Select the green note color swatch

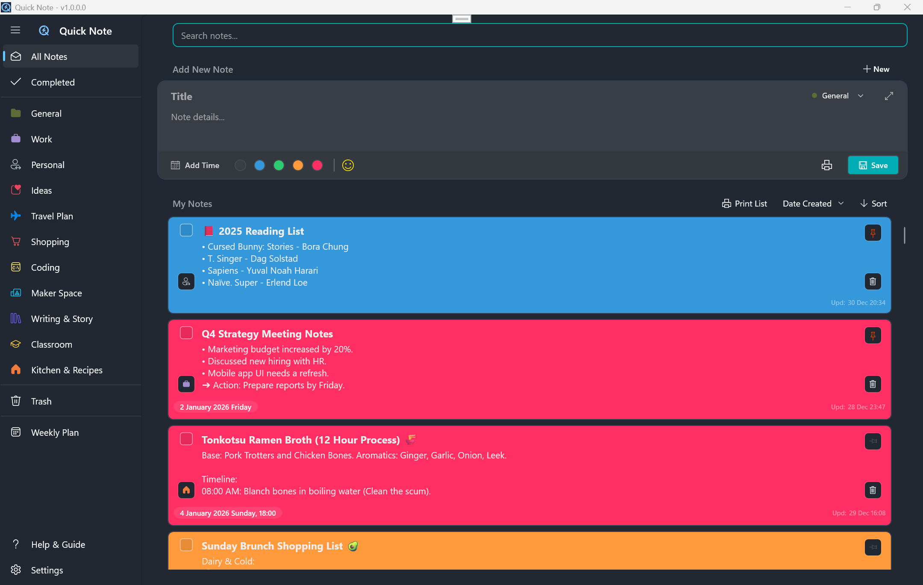[x=279, y=165]
